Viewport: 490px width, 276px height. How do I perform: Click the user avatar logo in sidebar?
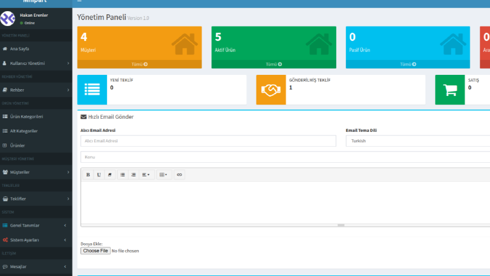coord(7,19)
